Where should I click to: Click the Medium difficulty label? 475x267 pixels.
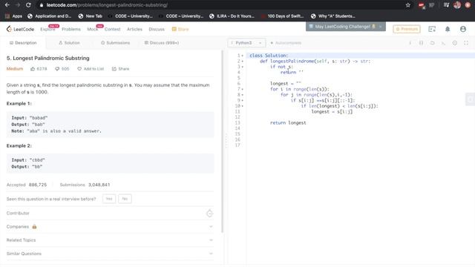[15, 69]
